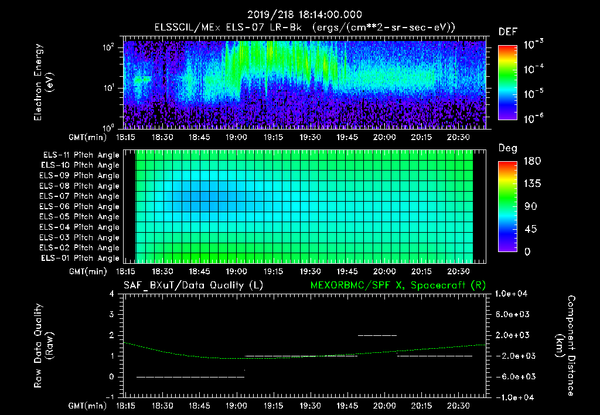Click the ELS-07 Pitch Angle row label
This screenshot has width=600, height=415.
(79, 196)
